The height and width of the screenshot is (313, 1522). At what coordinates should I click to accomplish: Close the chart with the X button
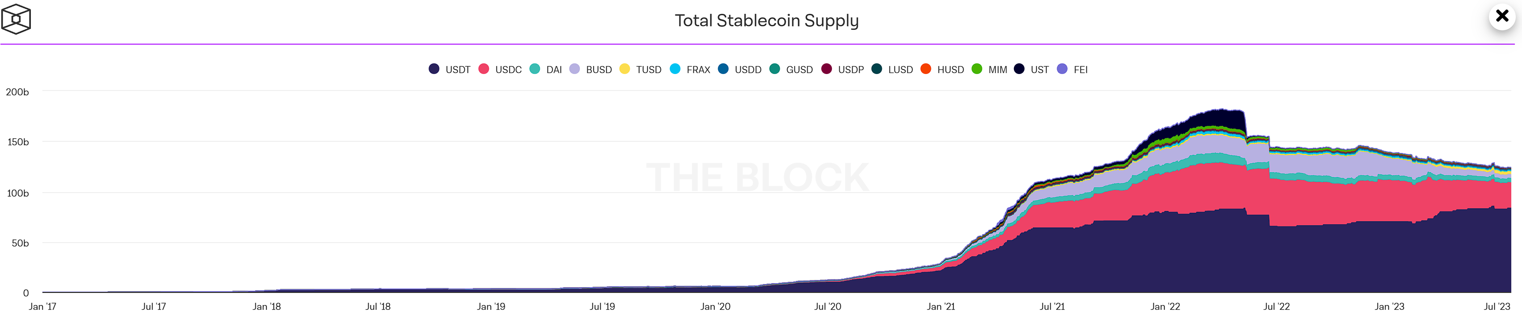pyautogui.click(x=1501, y=16)
